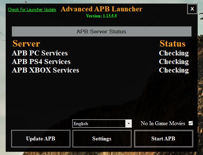Click the Checking status for PS4 Services

(174, 62)
